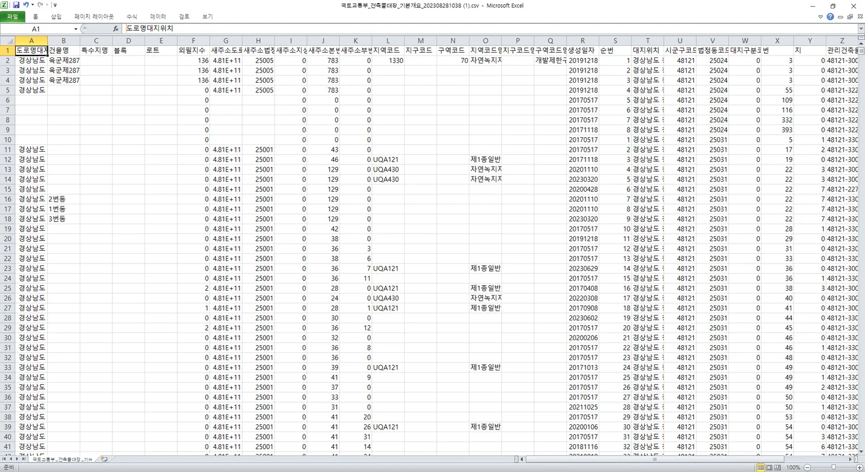Click header cell 특수지명 in C1
865x472 pixels.
tap(96, 50)
